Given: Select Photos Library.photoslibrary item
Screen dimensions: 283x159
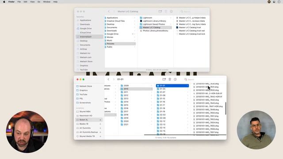Looking at the screenshot, I should coord(155,30).
